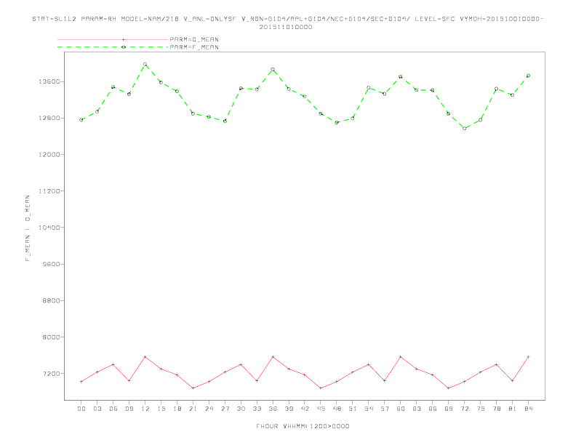The height and width of the screenshot is (445, 576).
Task: Select the green F_MEAN marker at hour 48
Action: (x=337, y=122)
